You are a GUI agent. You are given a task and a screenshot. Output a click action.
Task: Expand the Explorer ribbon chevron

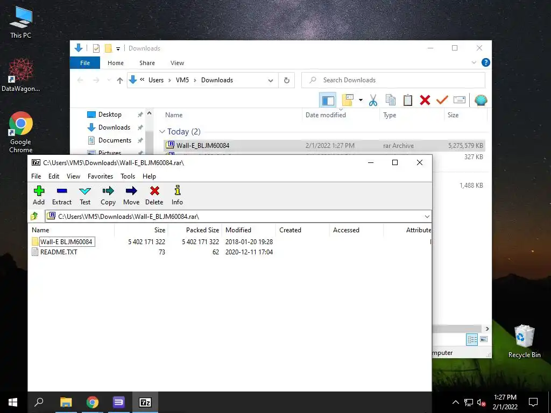click(474, 62)
